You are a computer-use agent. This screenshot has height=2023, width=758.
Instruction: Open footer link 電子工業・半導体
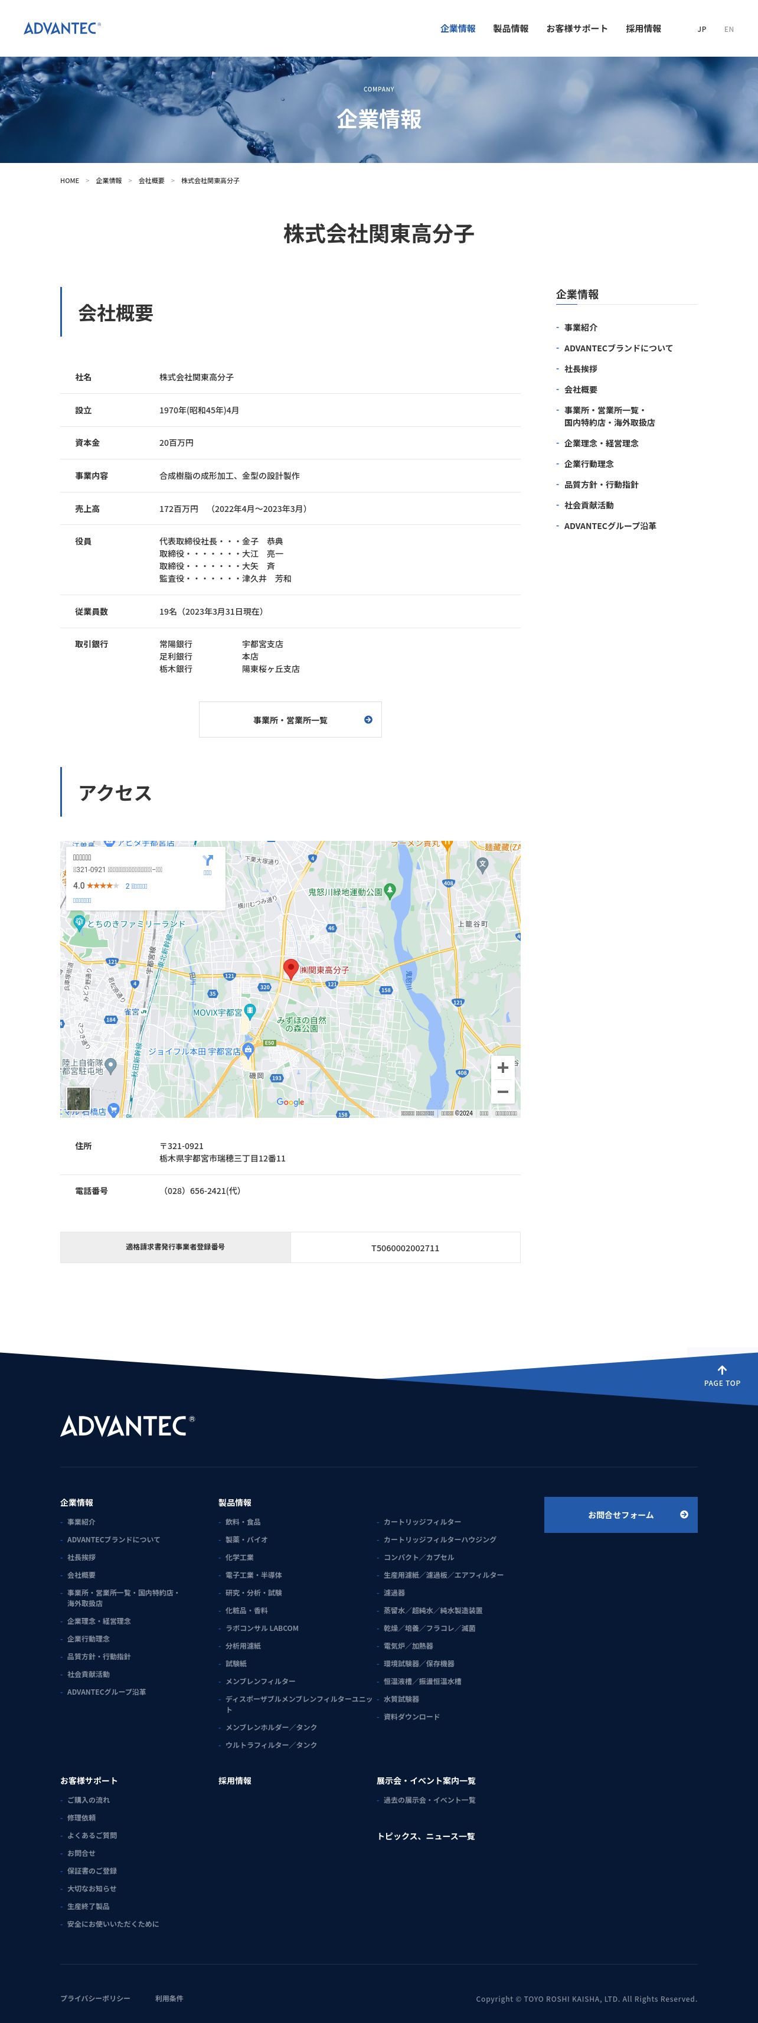[254, 1575]
